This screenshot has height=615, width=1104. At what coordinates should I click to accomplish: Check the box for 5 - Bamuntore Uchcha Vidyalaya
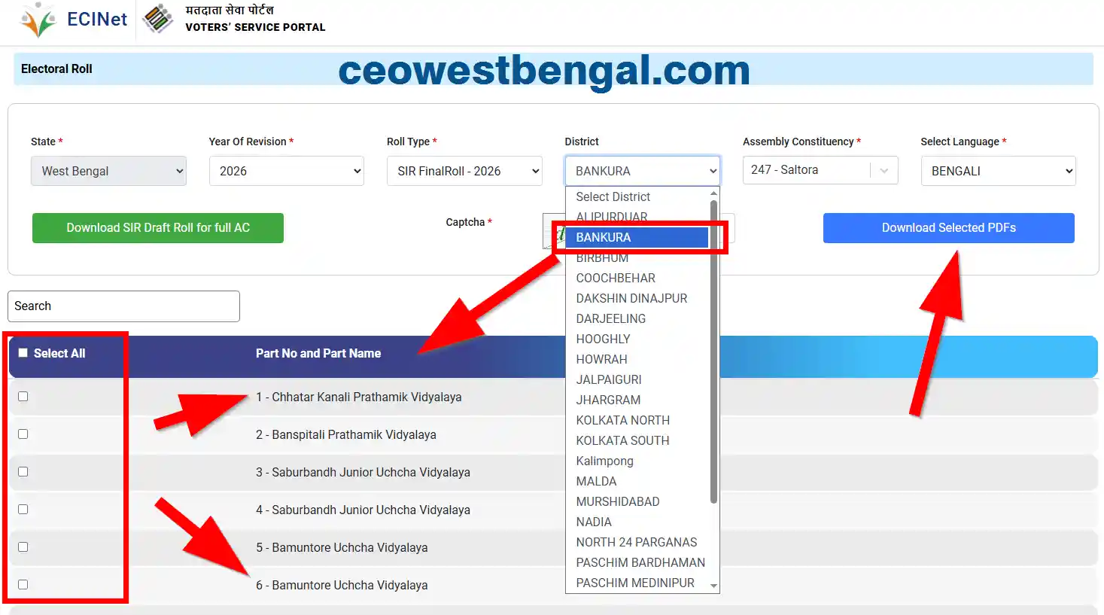[23, 547]
